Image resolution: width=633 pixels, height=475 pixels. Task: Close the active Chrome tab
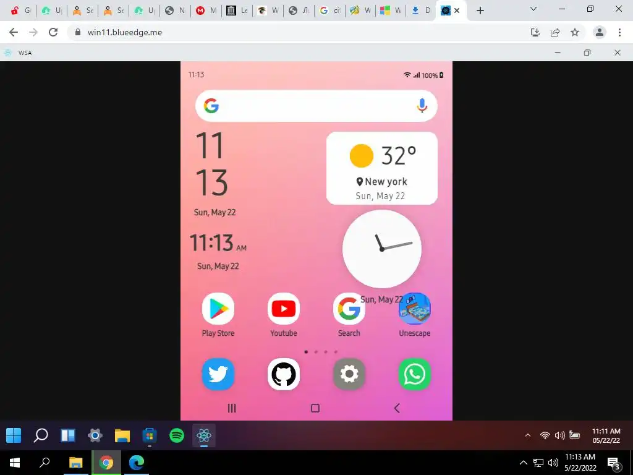[x=457, y=11]
